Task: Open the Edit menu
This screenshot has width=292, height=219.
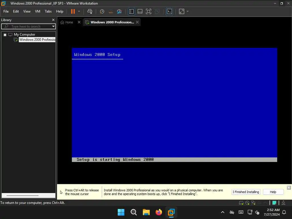Action: pyautogui.click(x=16, y=11)
